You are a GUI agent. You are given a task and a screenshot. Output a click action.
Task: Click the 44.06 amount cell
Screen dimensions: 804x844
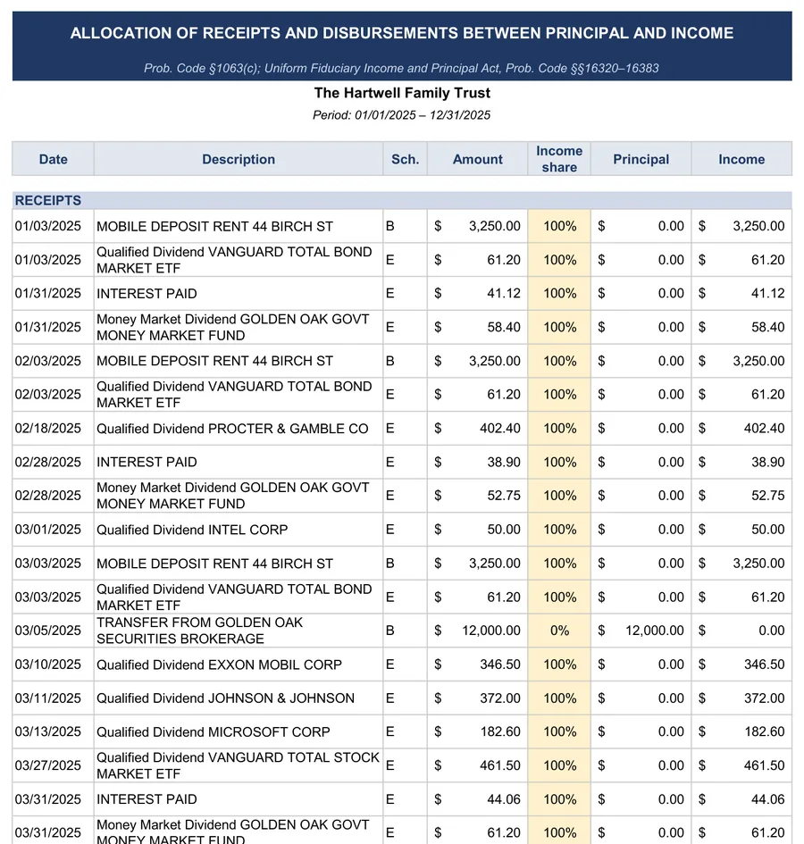point(478,799)
